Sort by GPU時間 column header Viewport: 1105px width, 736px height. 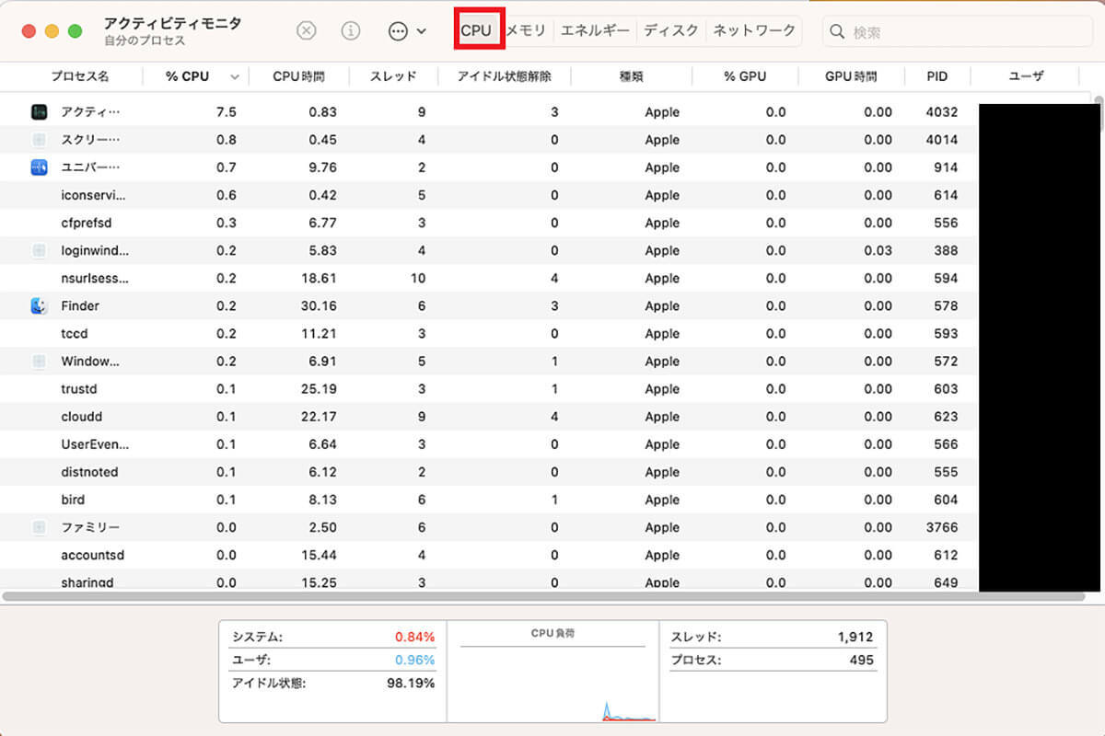pos(851,76)
